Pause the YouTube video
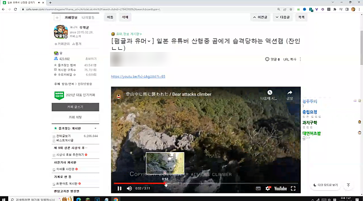This screenshot has width=363, height=201. click(x=119, y=188)
